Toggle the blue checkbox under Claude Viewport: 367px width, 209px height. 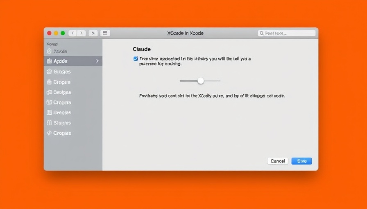point(136,58)
